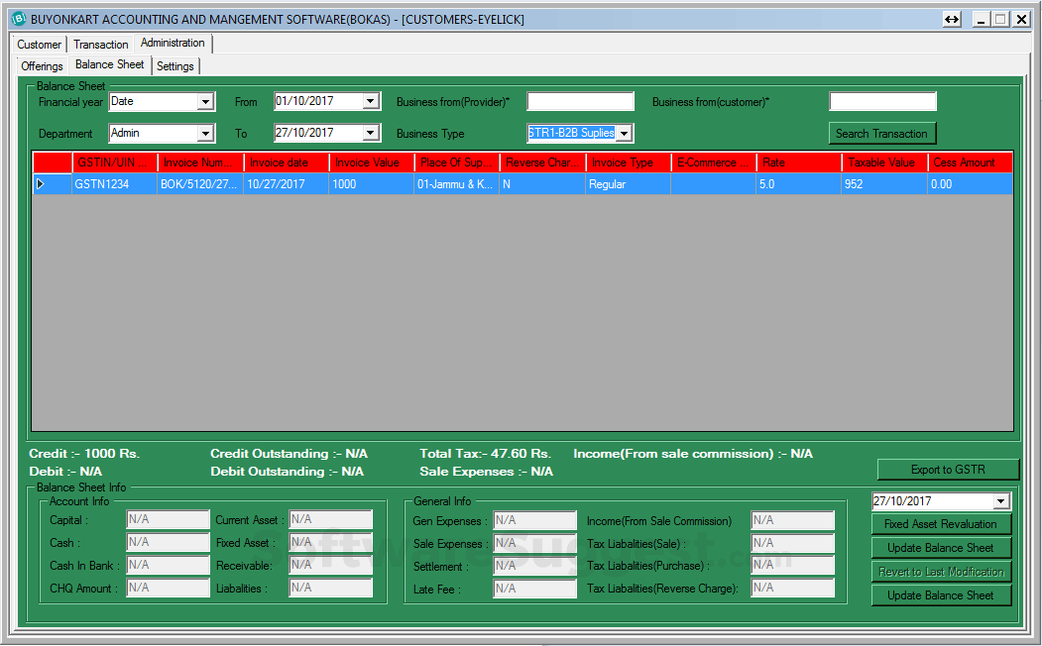Click the Export to GSTR button
This screenshot has height=646, width=1042.
tap(948, 469)
